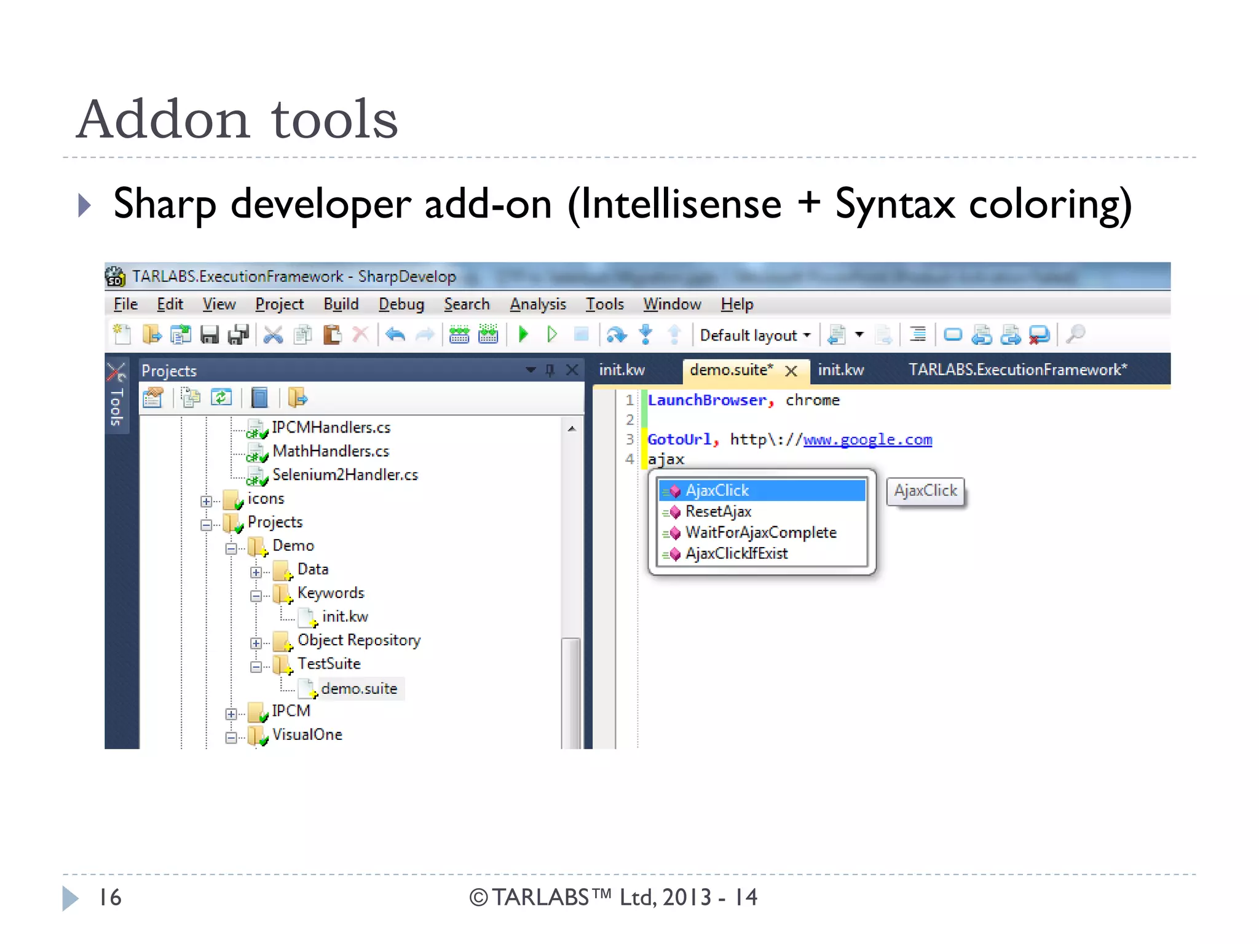Select AjaxClickIfExist in the autocomplete list
This screenshot has width=1259, height=944.
(x=762, y=553)
